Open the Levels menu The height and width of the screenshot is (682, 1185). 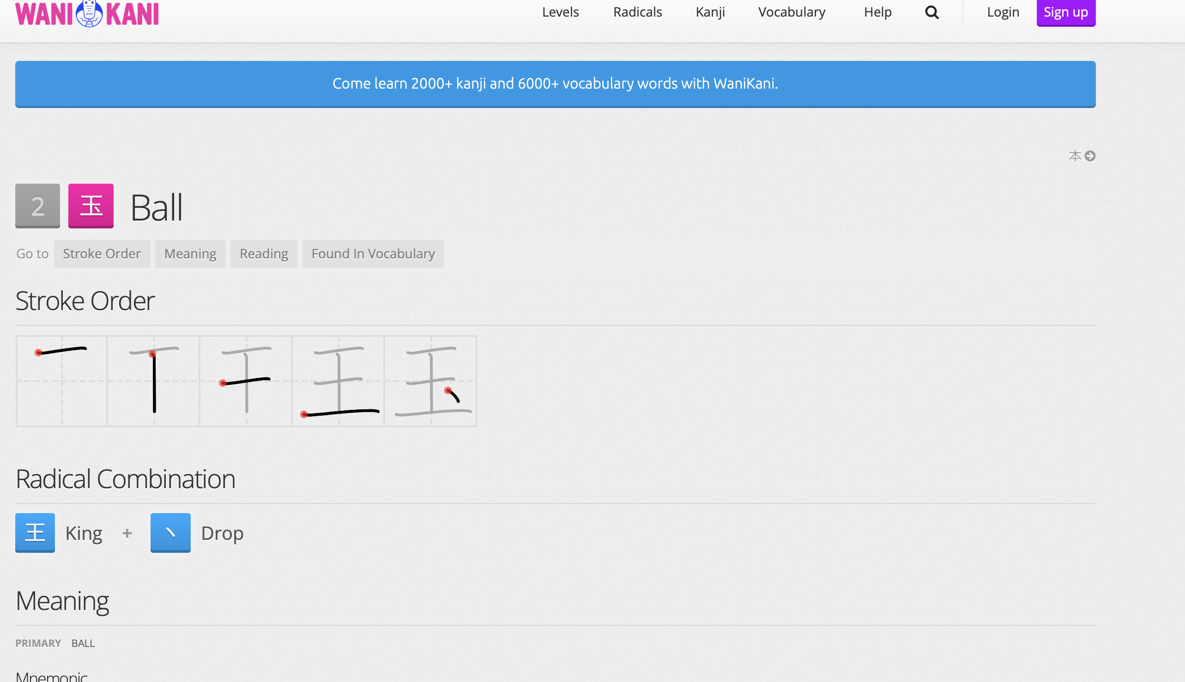click(x=560, y=12)
